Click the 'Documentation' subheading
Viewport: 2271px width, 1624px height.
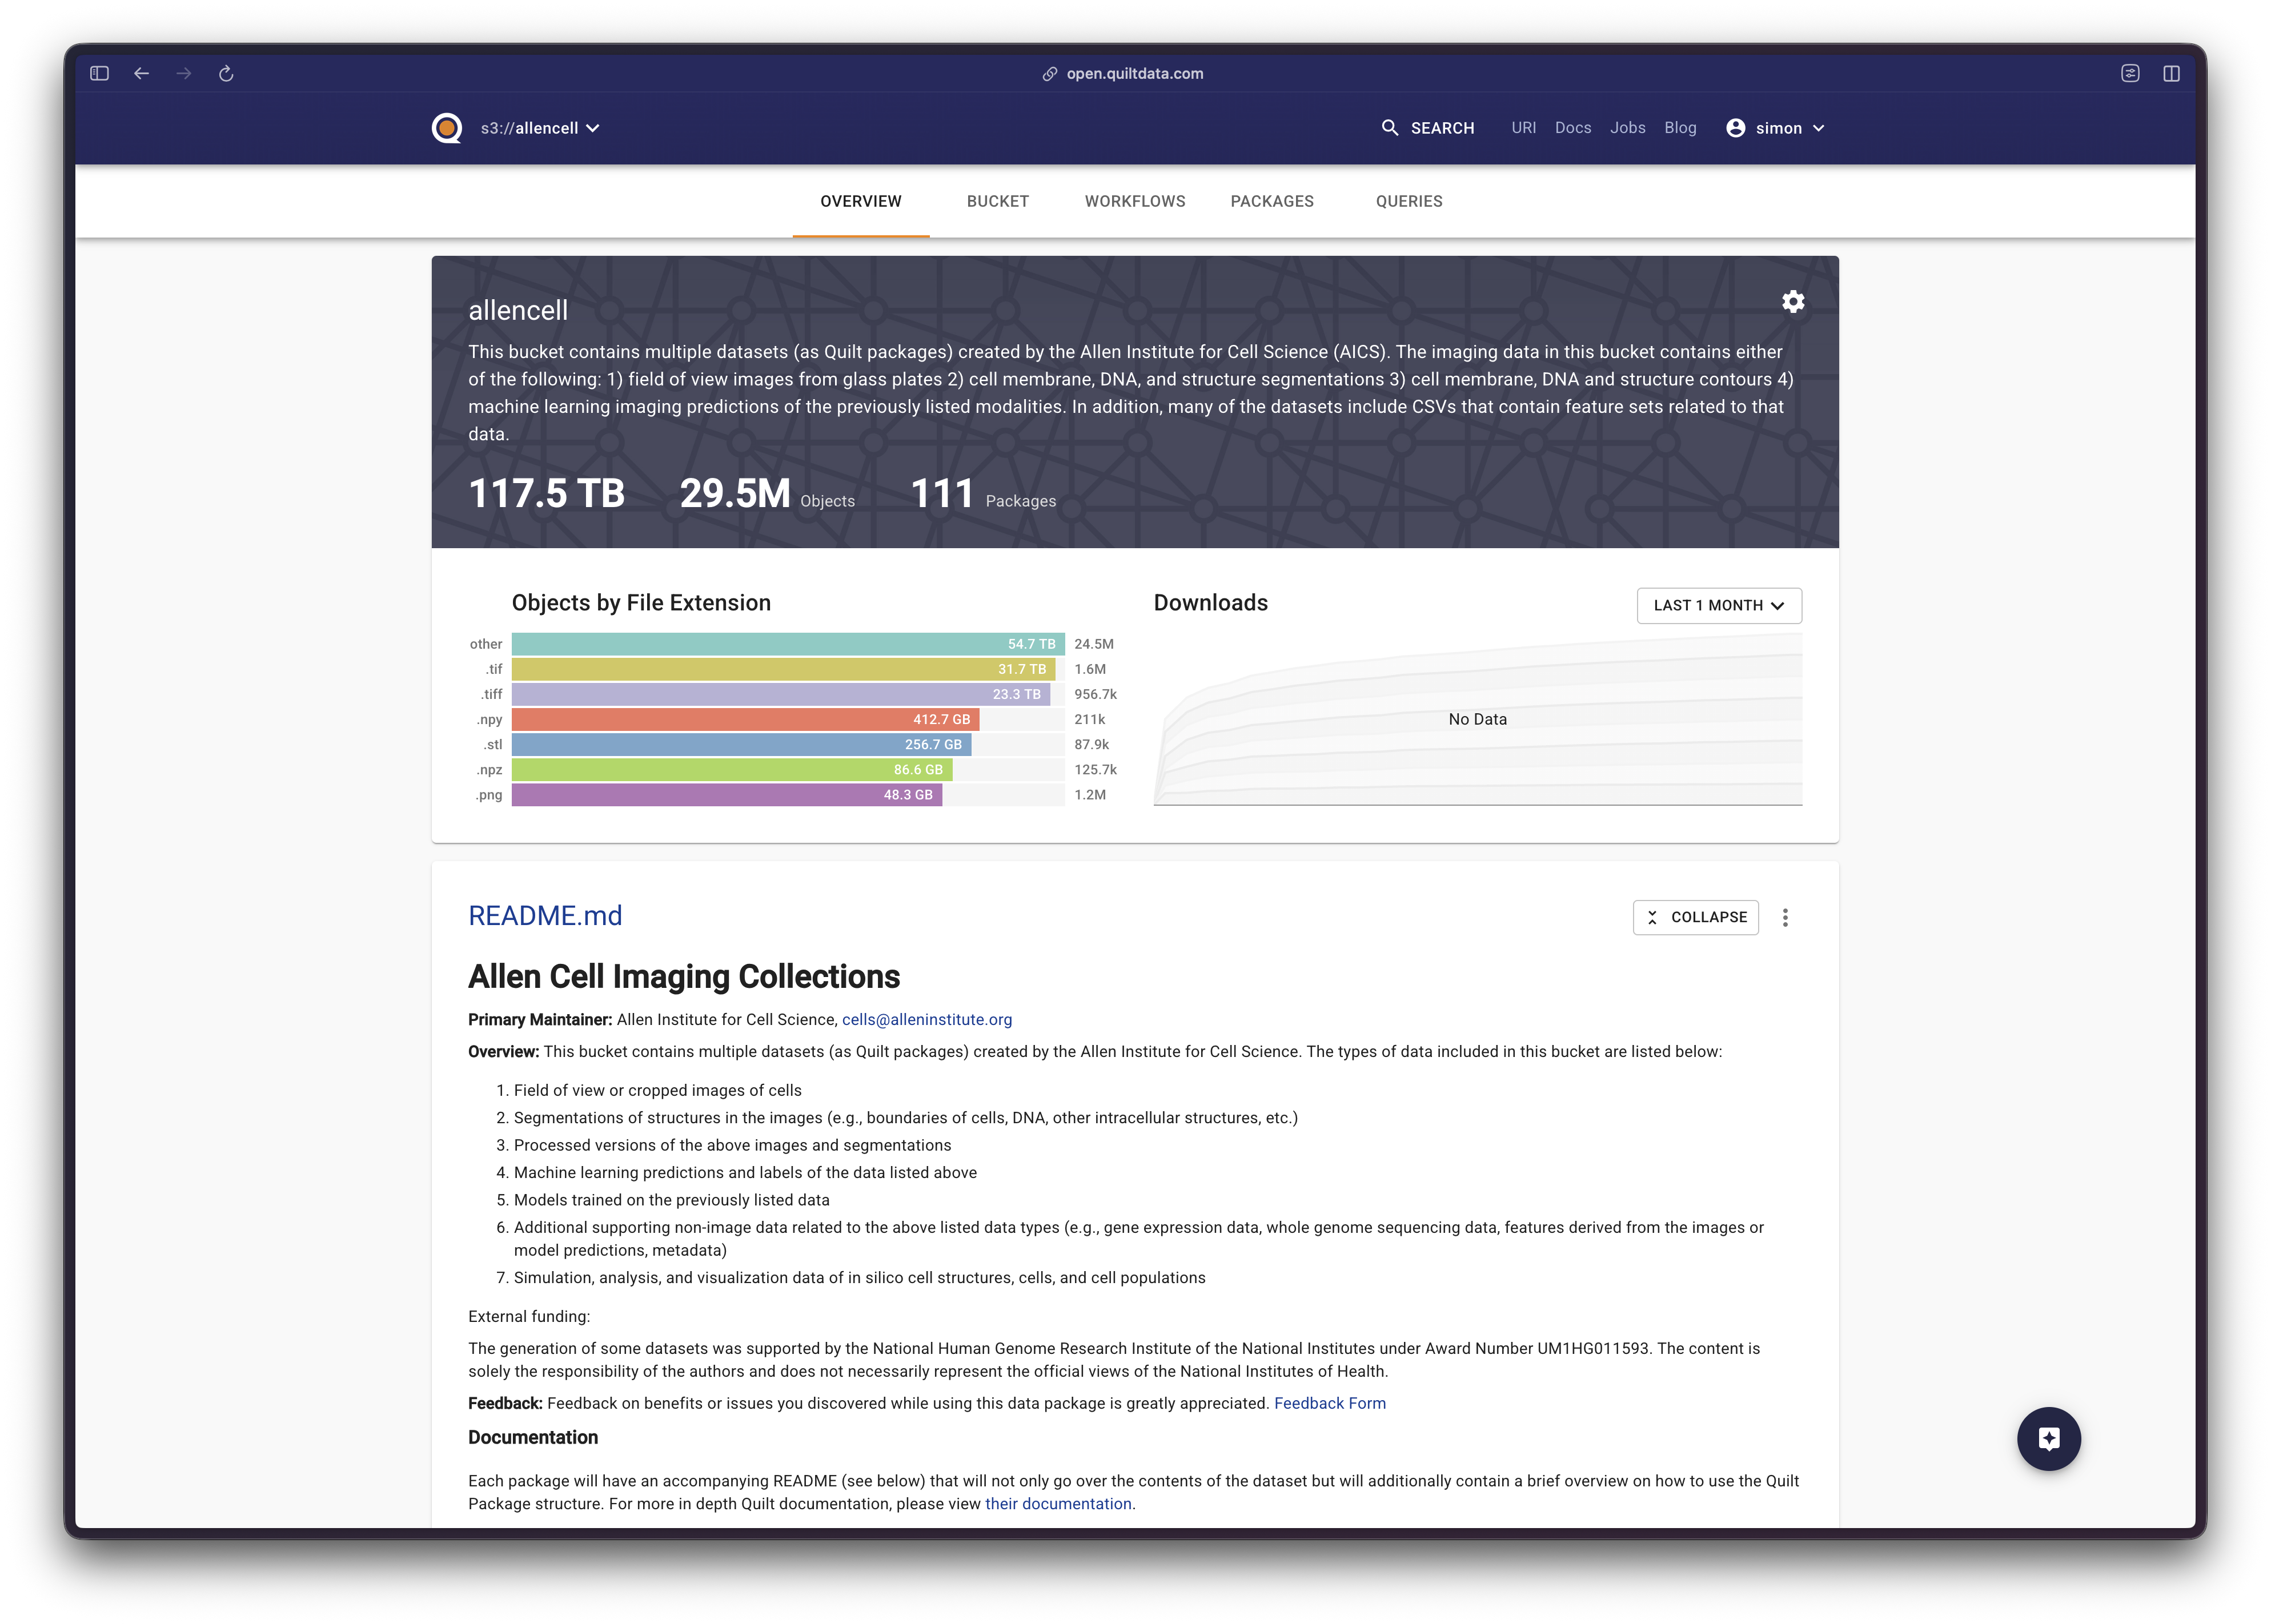click(x=533, y=1437)
